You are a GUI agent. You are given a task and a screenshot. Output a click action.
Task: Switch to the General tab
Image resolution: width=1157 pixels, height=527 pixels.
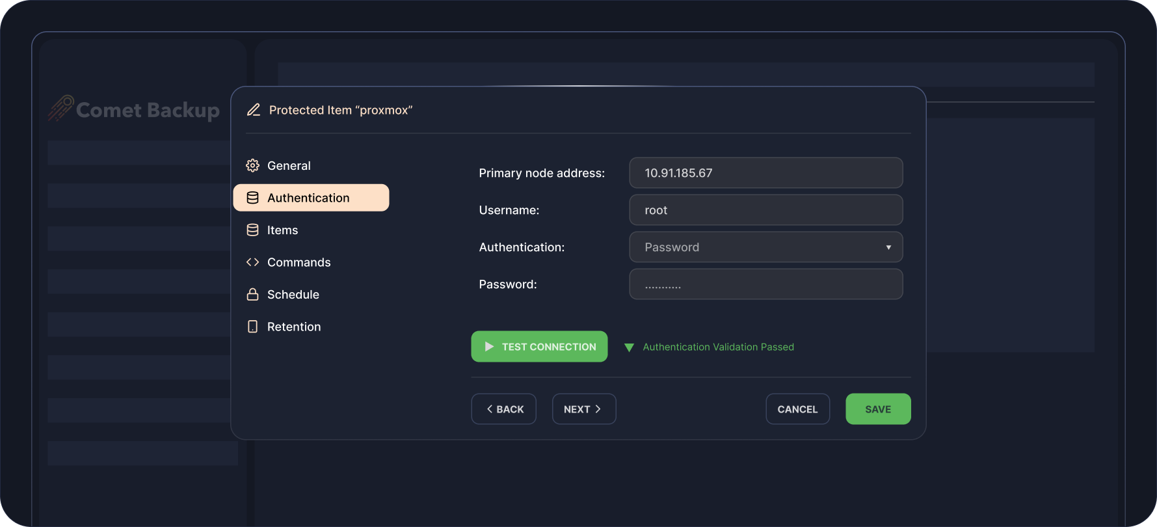[289, 166]
